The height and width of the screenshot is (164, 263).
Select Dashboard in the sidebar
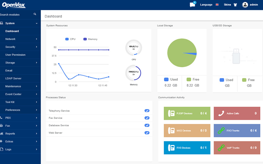[20, 31]
